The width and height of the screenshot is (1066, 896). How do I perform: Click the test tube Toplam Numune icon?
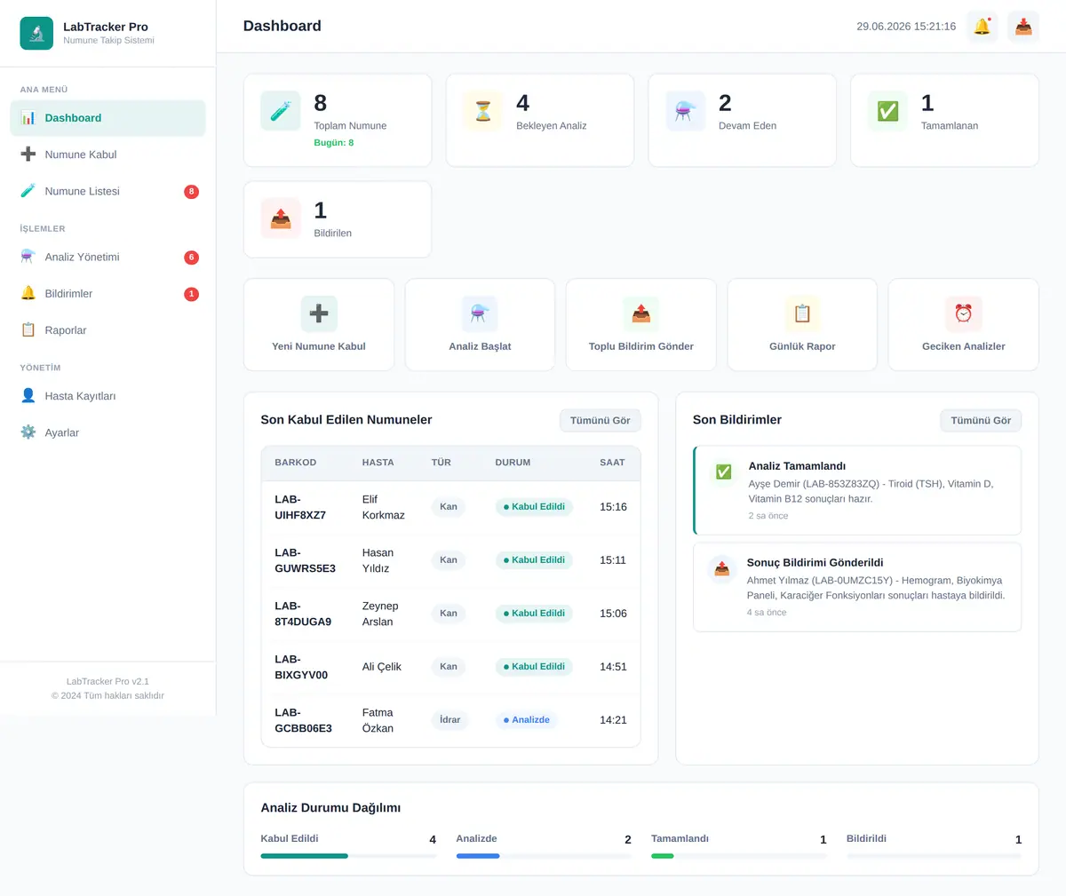(281, 111)
